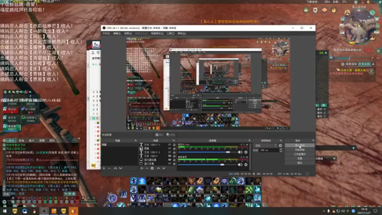Open the File menu in OBS
This screenshot has height=215, width=382.
pos(106,33)
